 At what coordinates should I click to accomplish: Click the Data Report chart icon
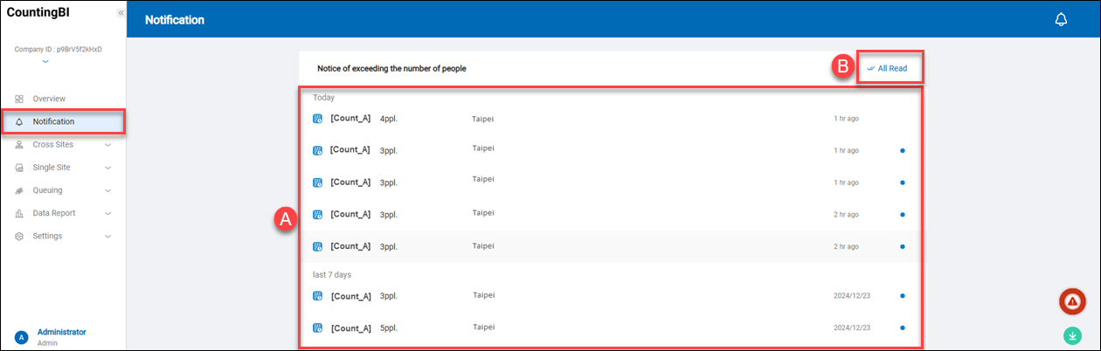coord(19,213)
